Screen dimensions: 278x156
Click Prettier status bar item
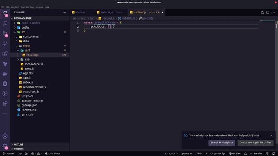coord(256,153)
